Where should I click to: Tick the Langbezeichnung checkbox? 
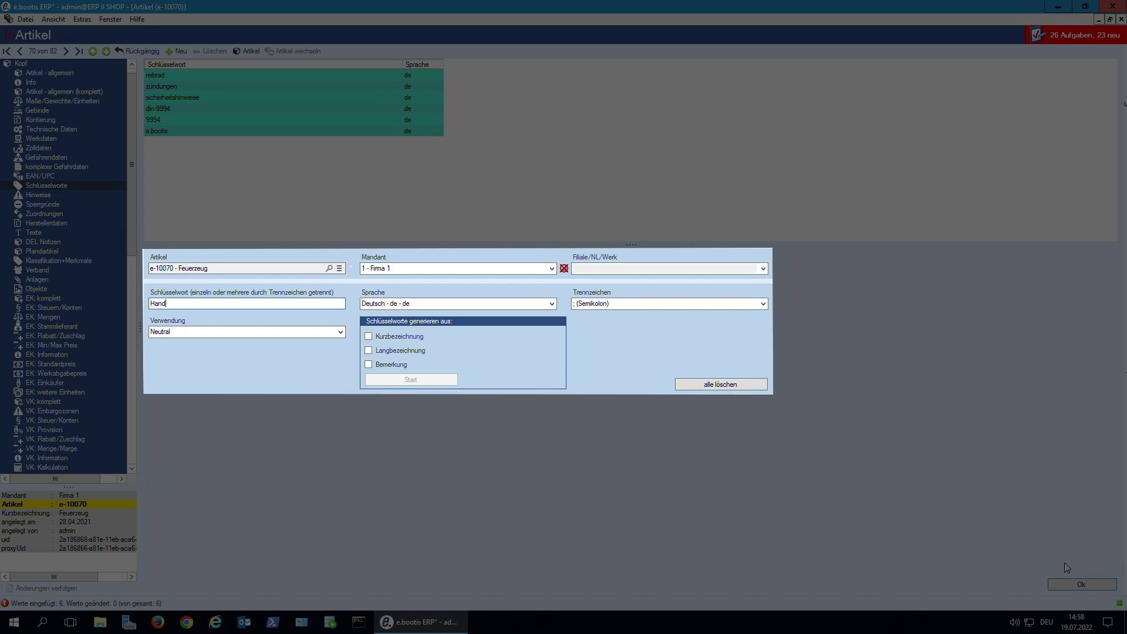tap(369, 350)
